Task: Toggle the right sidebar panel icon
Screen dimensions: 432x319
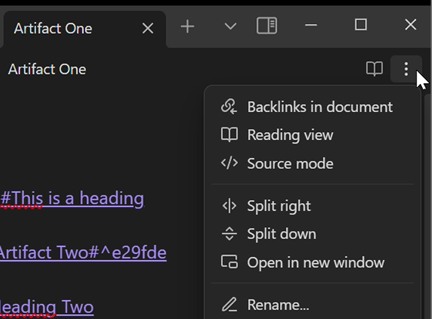Action: [267, 26]
